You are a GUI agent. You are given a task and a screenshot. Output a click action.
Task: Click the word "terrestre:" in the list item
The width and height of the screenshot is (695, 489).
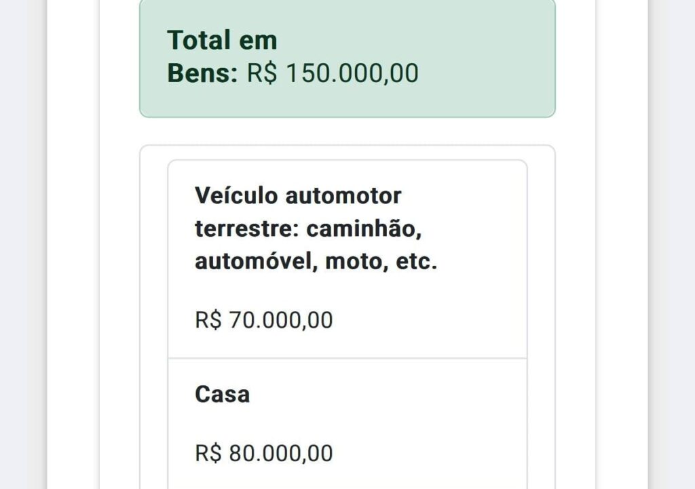click(x=247, y=229)
